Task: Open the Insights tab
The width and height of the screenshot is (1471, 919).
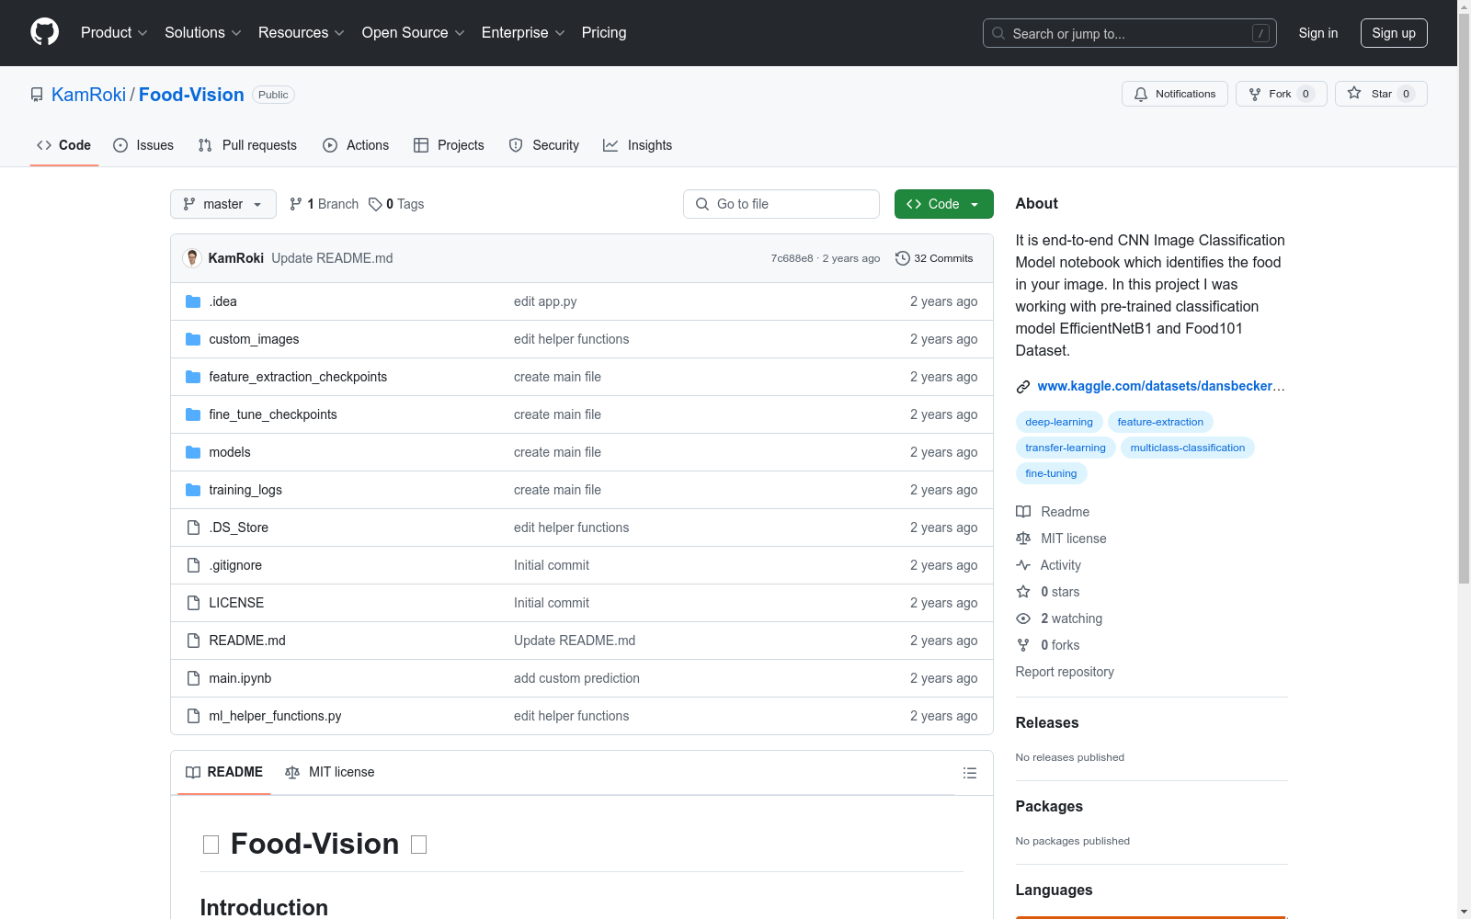Action: (638, 145)
